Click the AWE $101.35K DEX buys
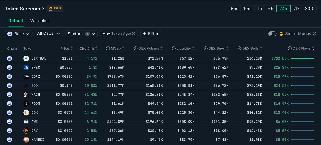 [220, 122]
